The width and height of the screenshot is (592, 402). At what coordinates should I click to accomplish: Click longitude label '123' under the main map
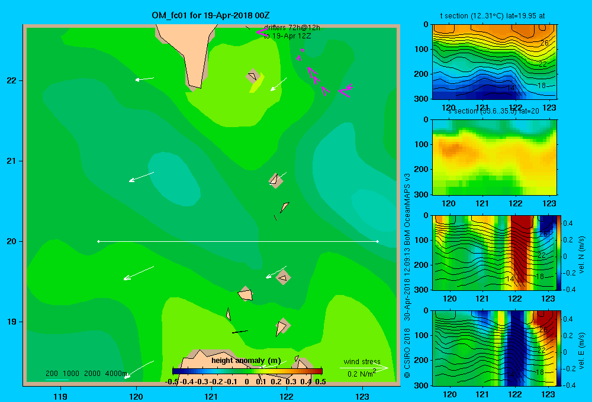point(362,396)
